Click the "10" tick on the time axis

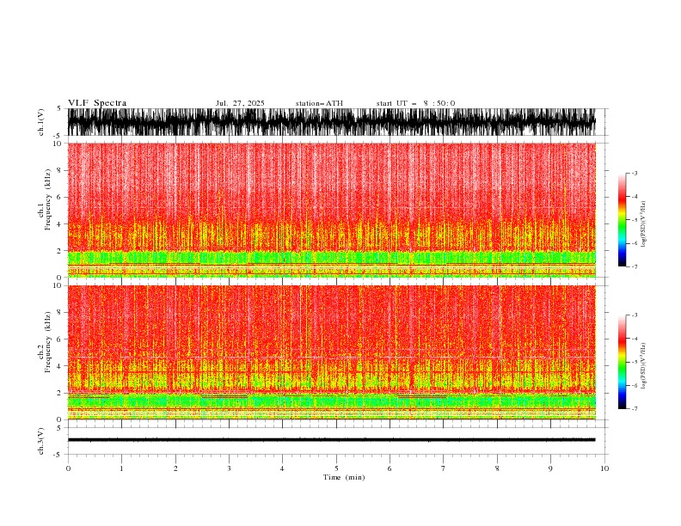point(604,468)
